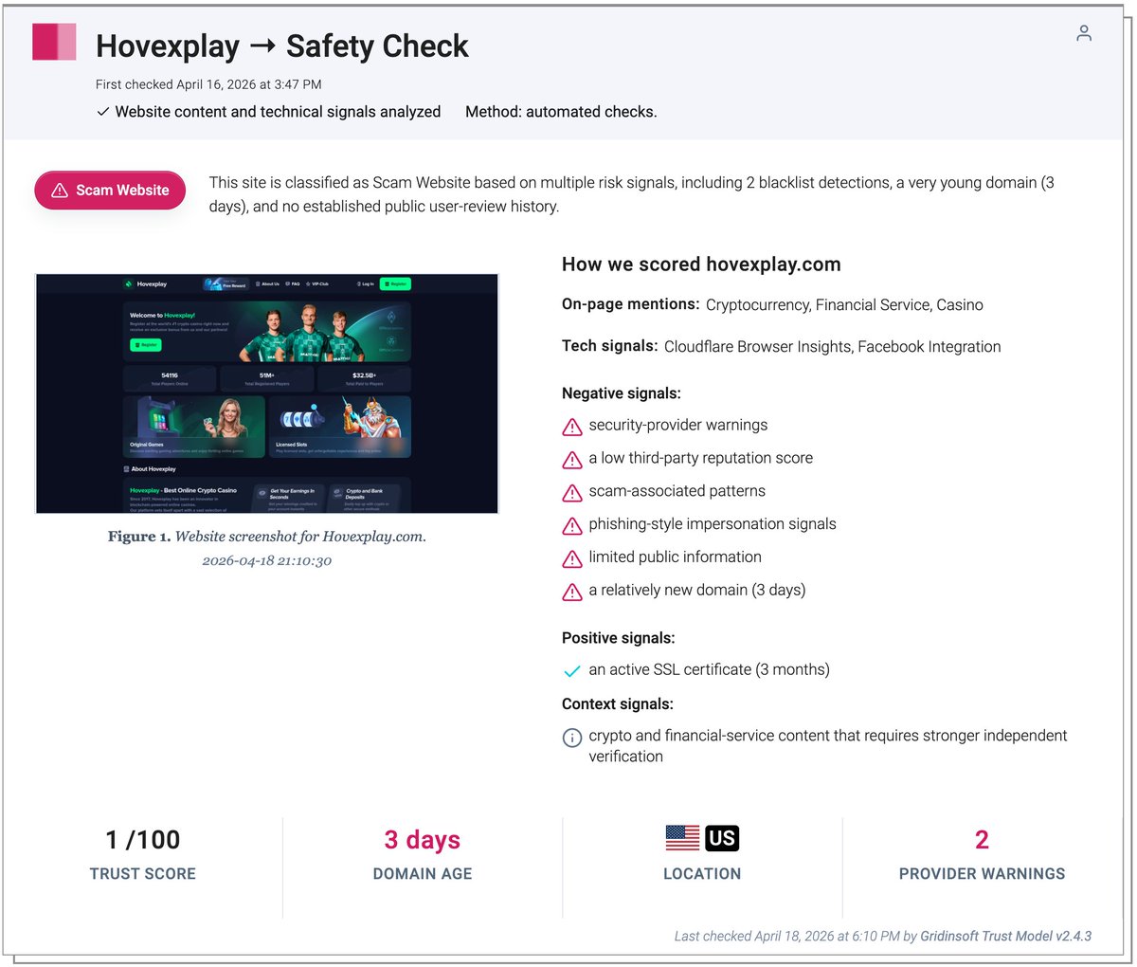Click the US flag icon
Image resolution: width=1137 pixels, height=967 pixels.
[x=682, y=838]
